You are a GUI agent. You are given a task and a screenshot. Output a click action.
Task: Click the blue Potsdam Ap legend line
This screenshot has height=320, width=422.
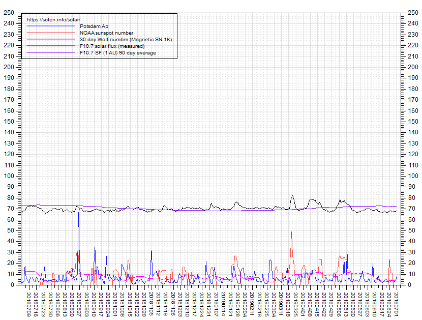(51, 26)
